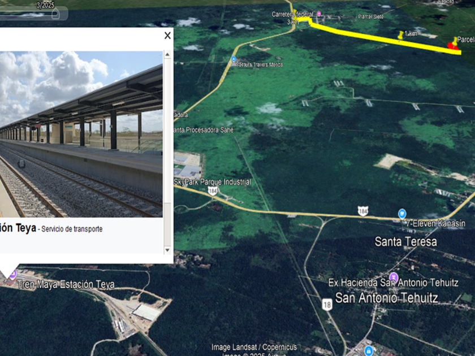Click the Highway 18 route shield
The width and height of the screenshot is (475, 356).
(x=327, y=305)
